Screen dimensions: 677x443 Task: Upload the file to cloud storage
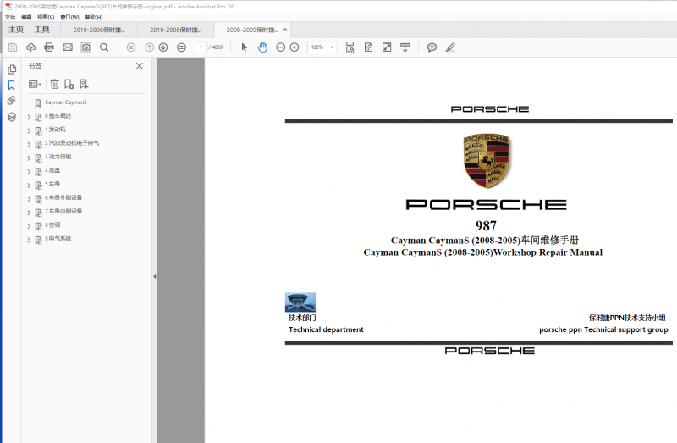tap(30, 47)
